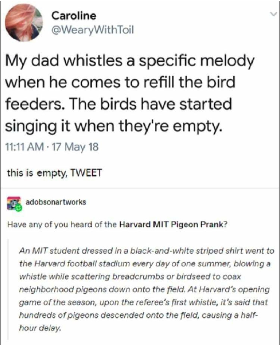Click the 'the Harvard football stadium' quote line
The width and height of the screenshot is (280, 345).
pos(145,264)
